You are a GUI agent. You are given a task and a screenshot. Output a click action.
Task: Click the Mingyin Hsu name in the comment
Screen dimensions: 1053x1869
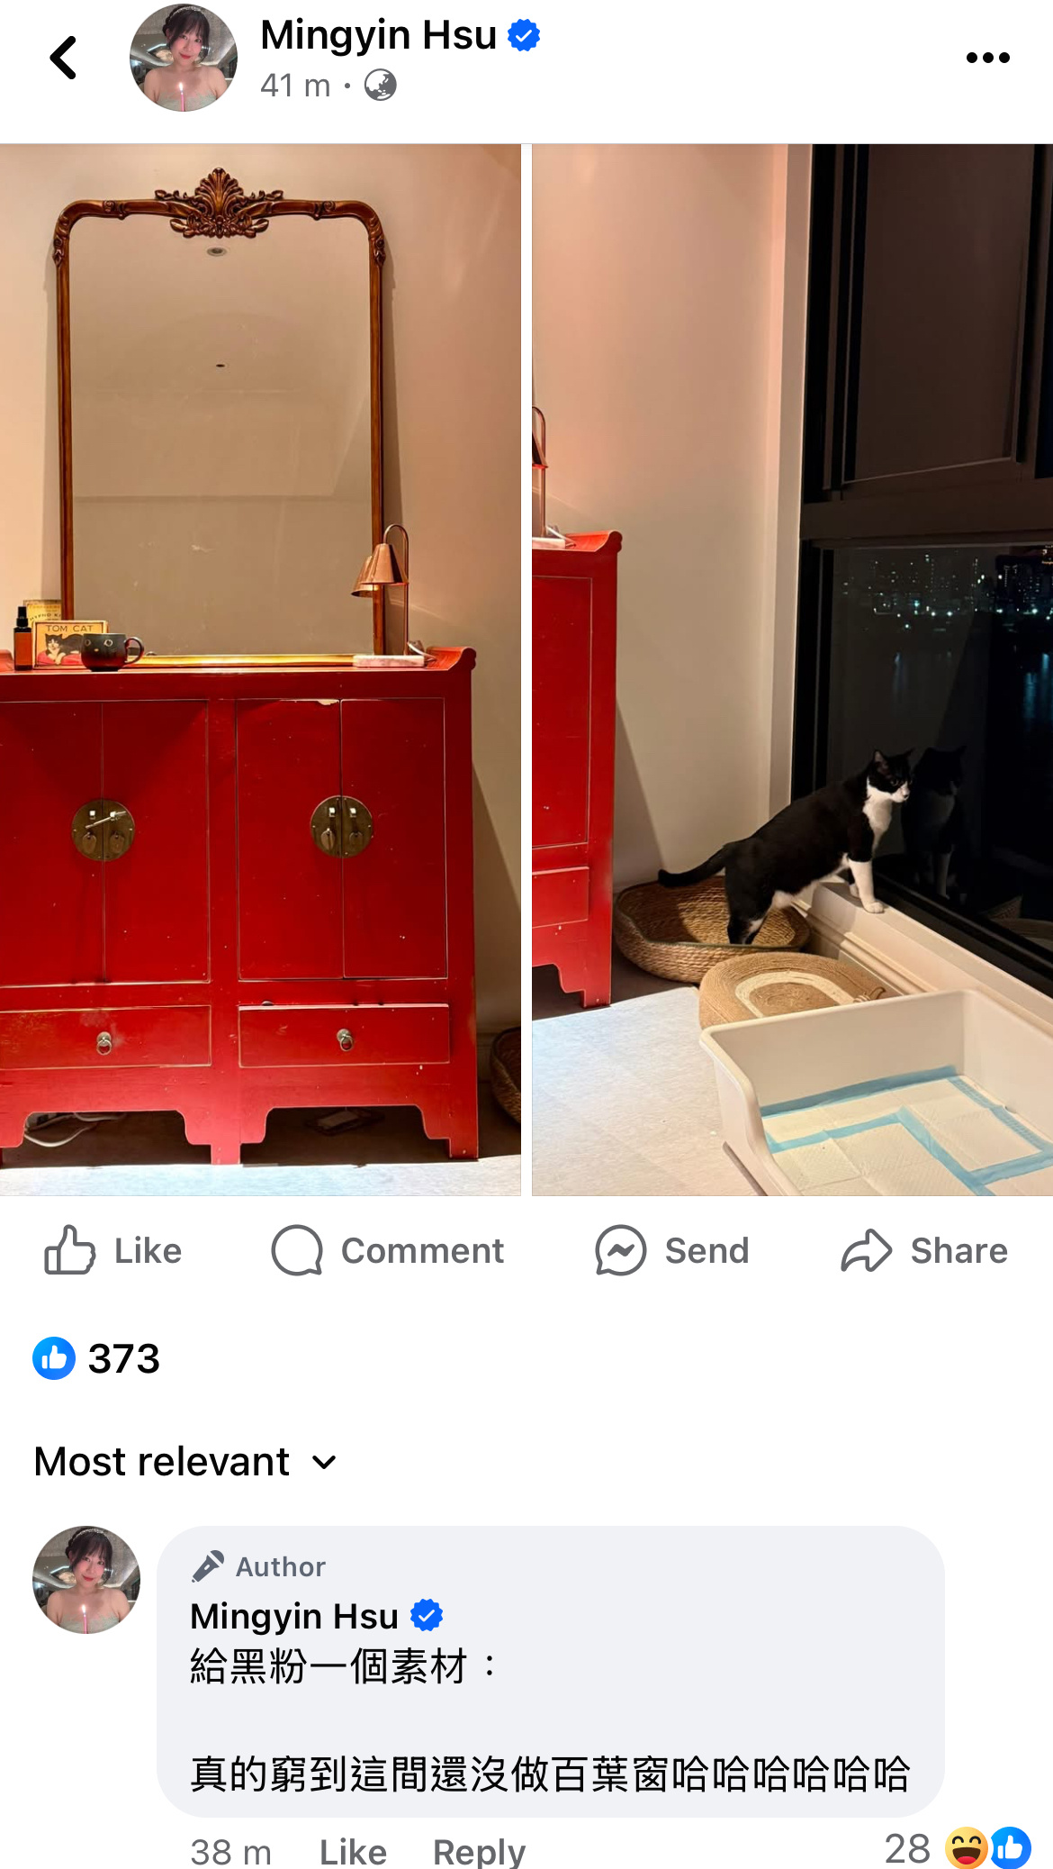click(x=294, y=1616)
